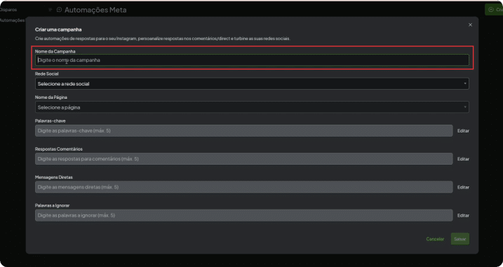Click Editar next to Respostas Comentários
Screen dimensions: 503x267
pos(463,159)
